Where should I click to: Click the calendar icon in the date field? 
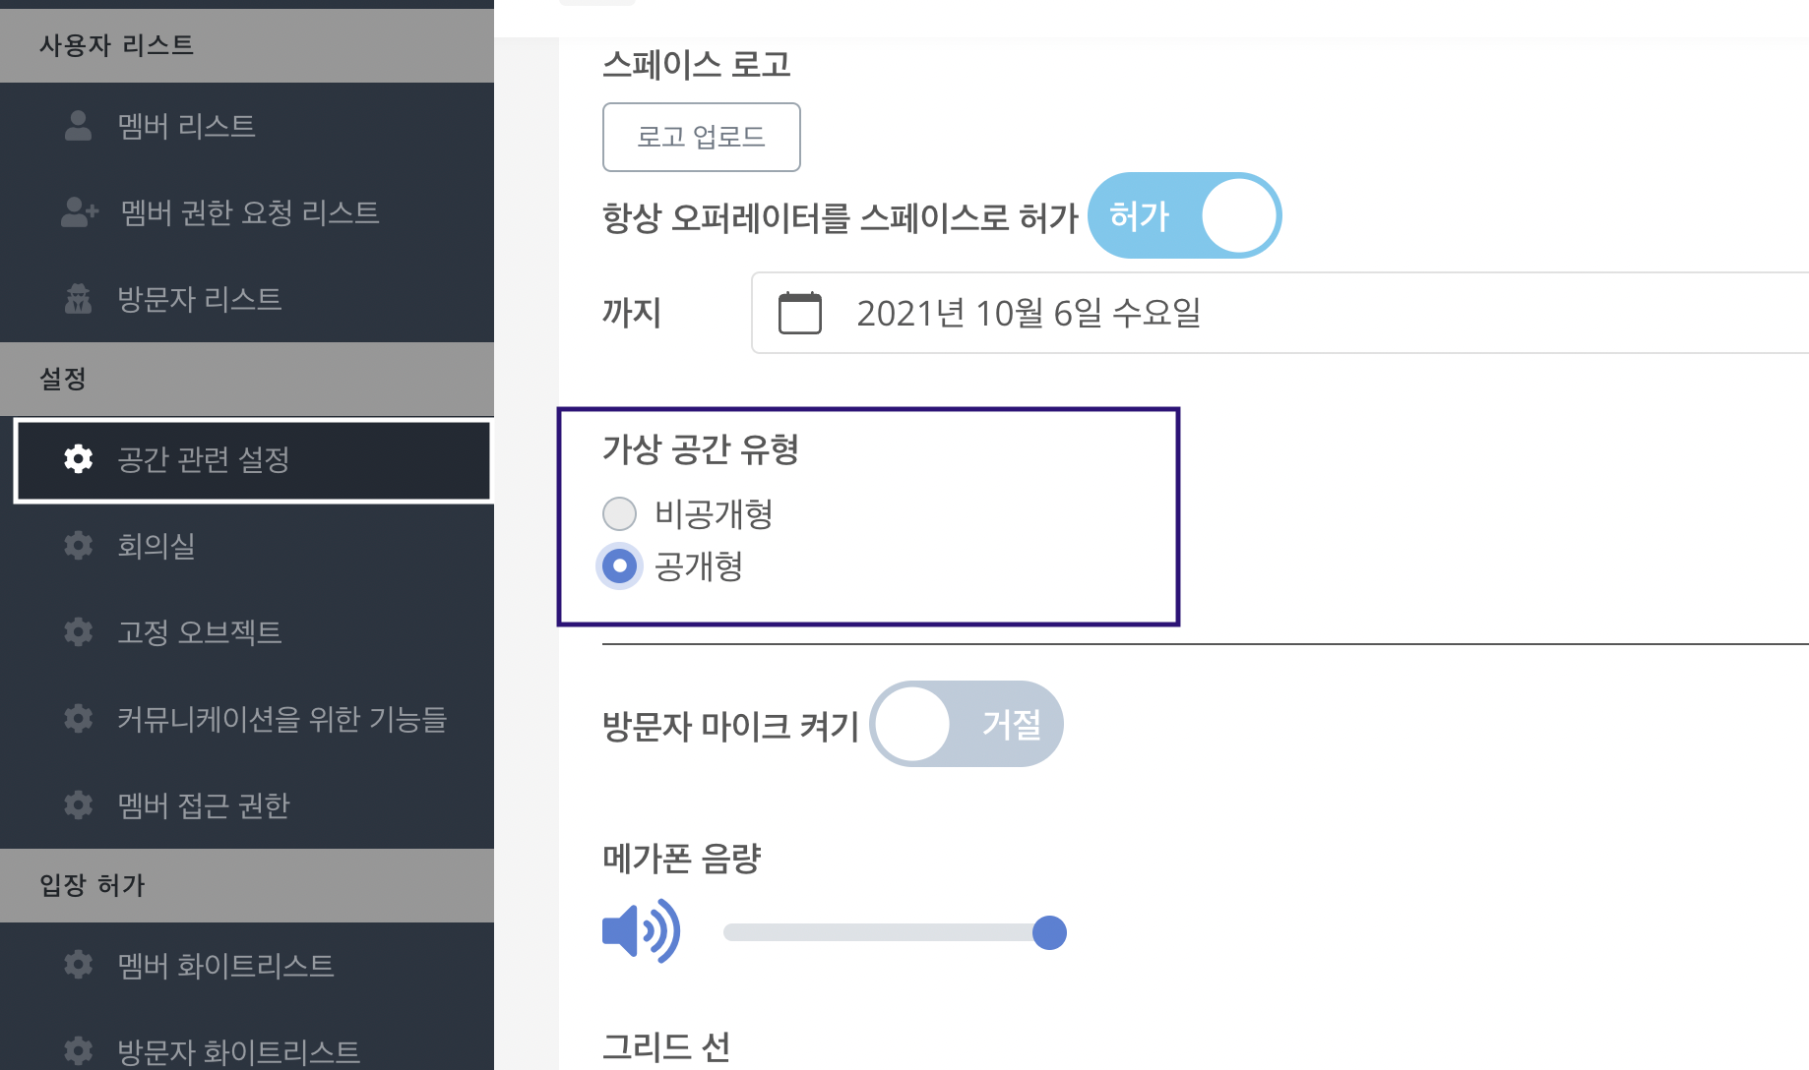(799, 313)
